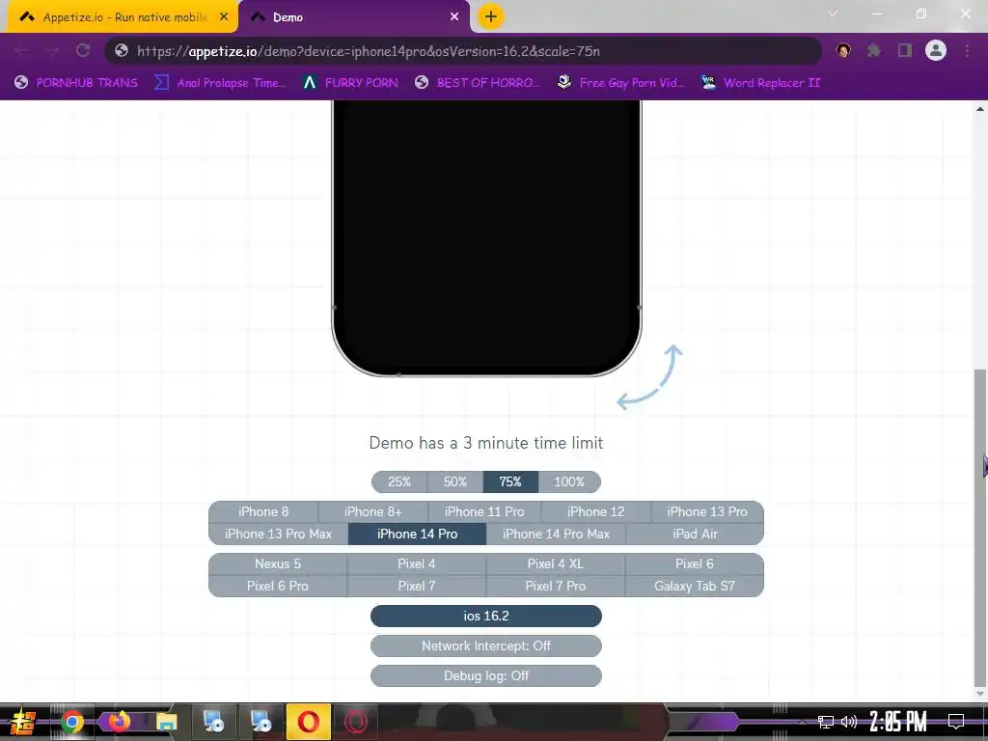988x741 pixels.
Task: Click the second installer disc icon in taskbar
Action: click(x=261, y=722)
